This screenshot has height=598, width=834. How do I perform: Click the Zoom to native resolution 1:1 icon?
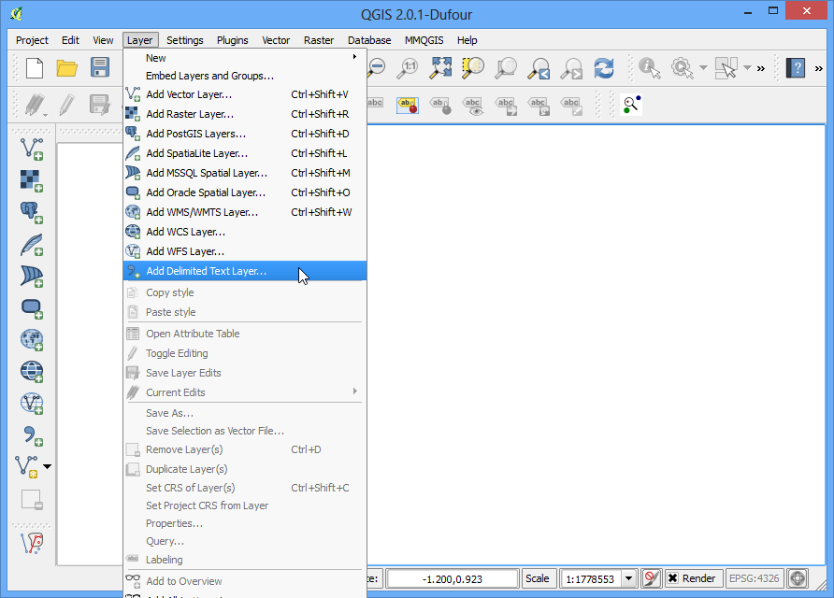(408, 68)
